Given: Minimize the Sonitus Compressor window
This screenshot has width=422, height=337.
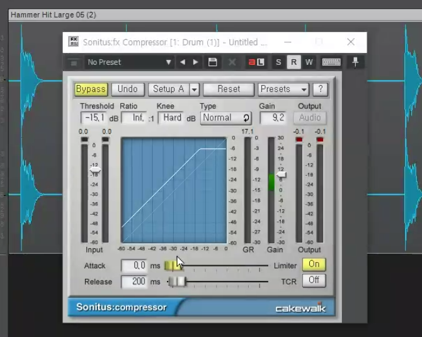Looking at the screenshot, I should 288,42.
